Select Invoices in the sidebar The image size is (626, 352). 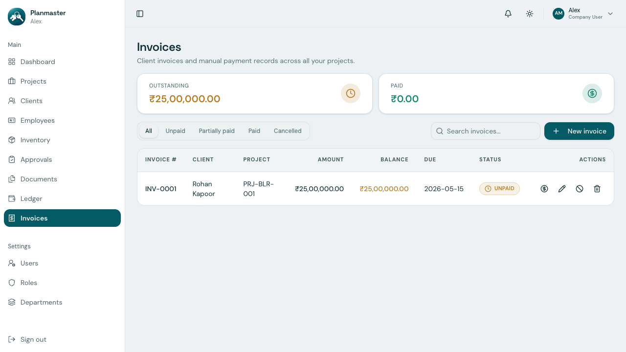[x=62, y=218]
